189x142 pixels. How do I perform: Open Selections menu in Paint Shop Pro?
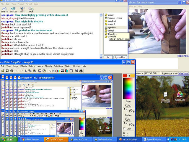point(58,66)
